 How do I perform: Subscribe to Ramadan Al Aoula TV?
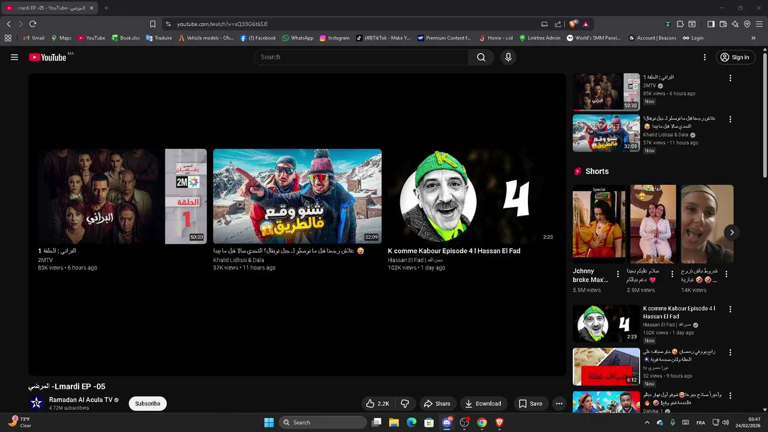(148, 404)
